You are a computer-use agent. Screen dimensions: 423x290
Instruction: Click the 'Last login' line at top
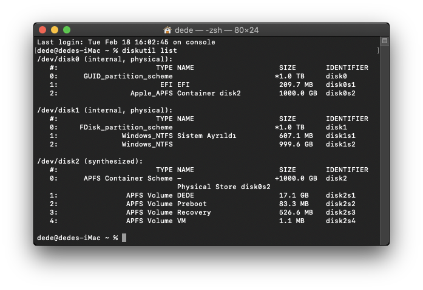[x=126, y=42]
